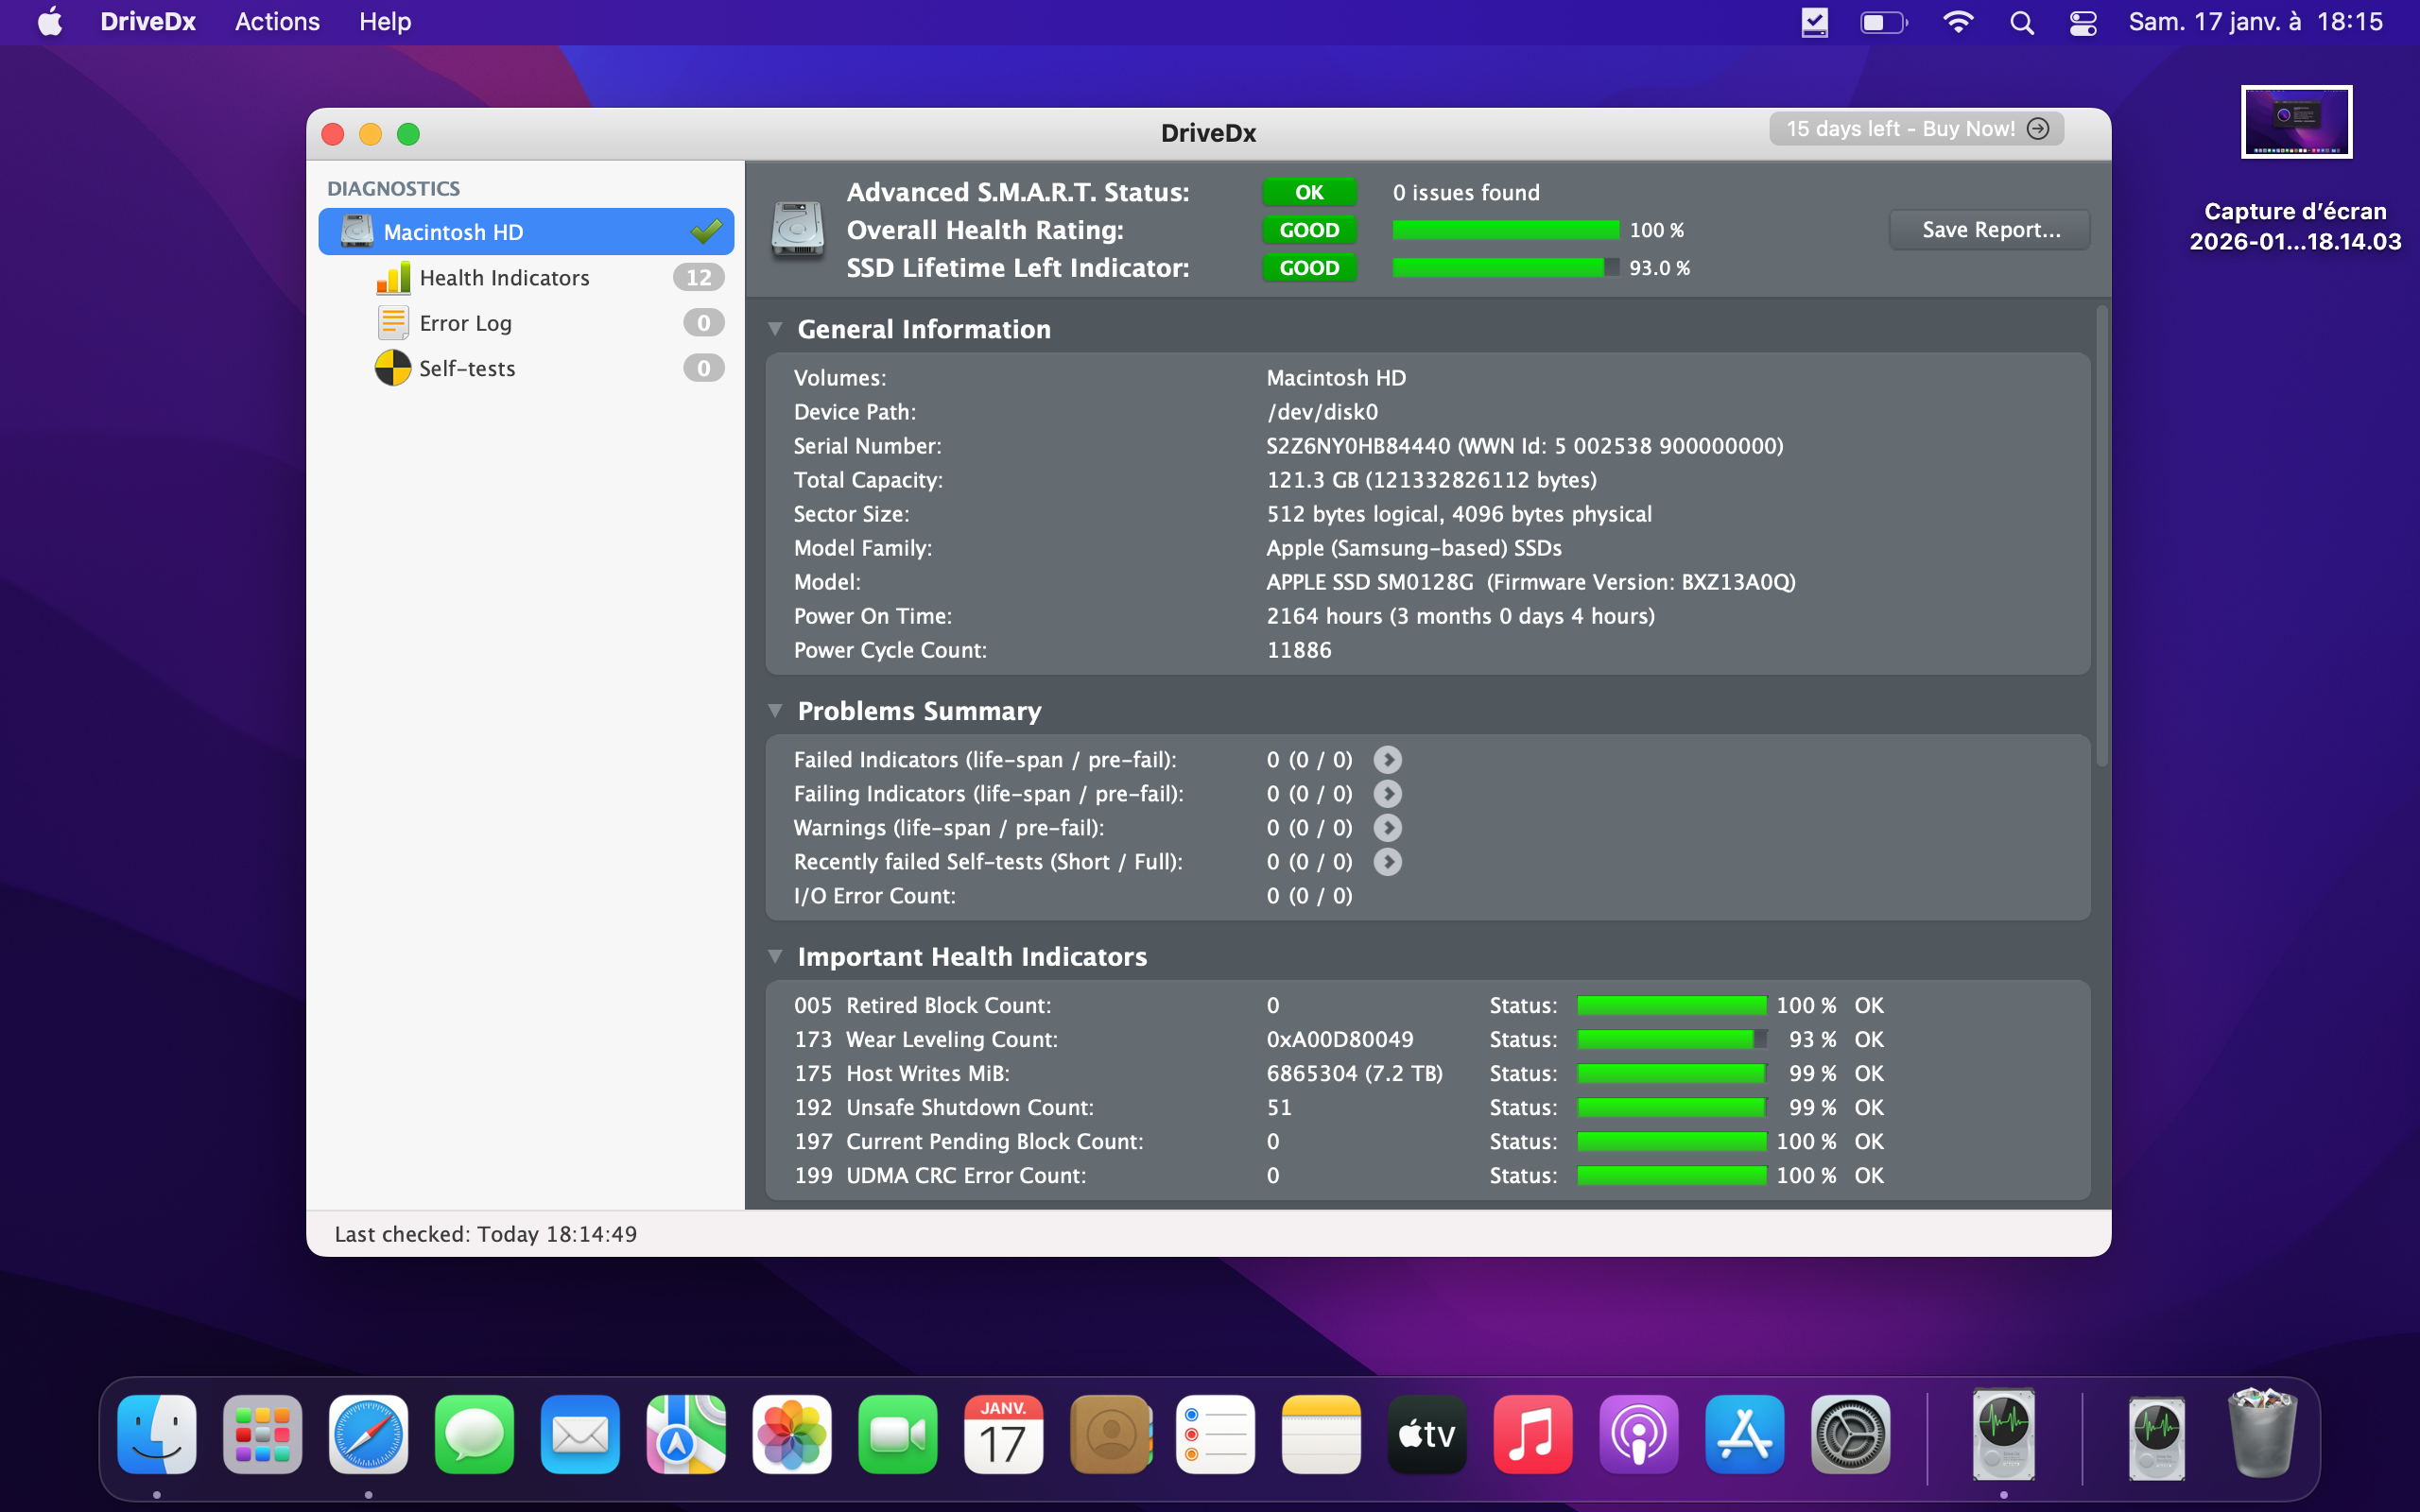The width and height of the screenshot is (2420, 1512).
Task: Open the Actions menu
Action: (x=277, y=22)
